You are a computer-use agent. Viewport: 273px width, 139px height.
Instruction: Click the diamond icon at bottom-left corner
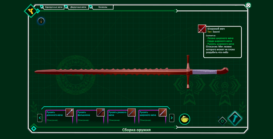pos(33,128)
